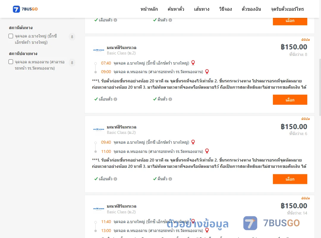Check the จุดจอด อ.บางใหญ่ origin station filter
This screenshot has height=238, width=321.
point(11,36)
